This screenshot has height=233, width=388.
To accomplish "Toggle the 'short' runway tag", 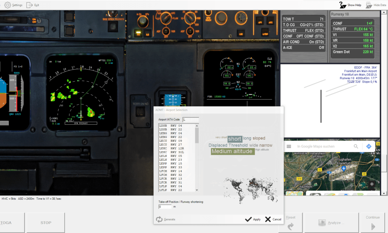I will pyautogui.click(x=235, y=139).
